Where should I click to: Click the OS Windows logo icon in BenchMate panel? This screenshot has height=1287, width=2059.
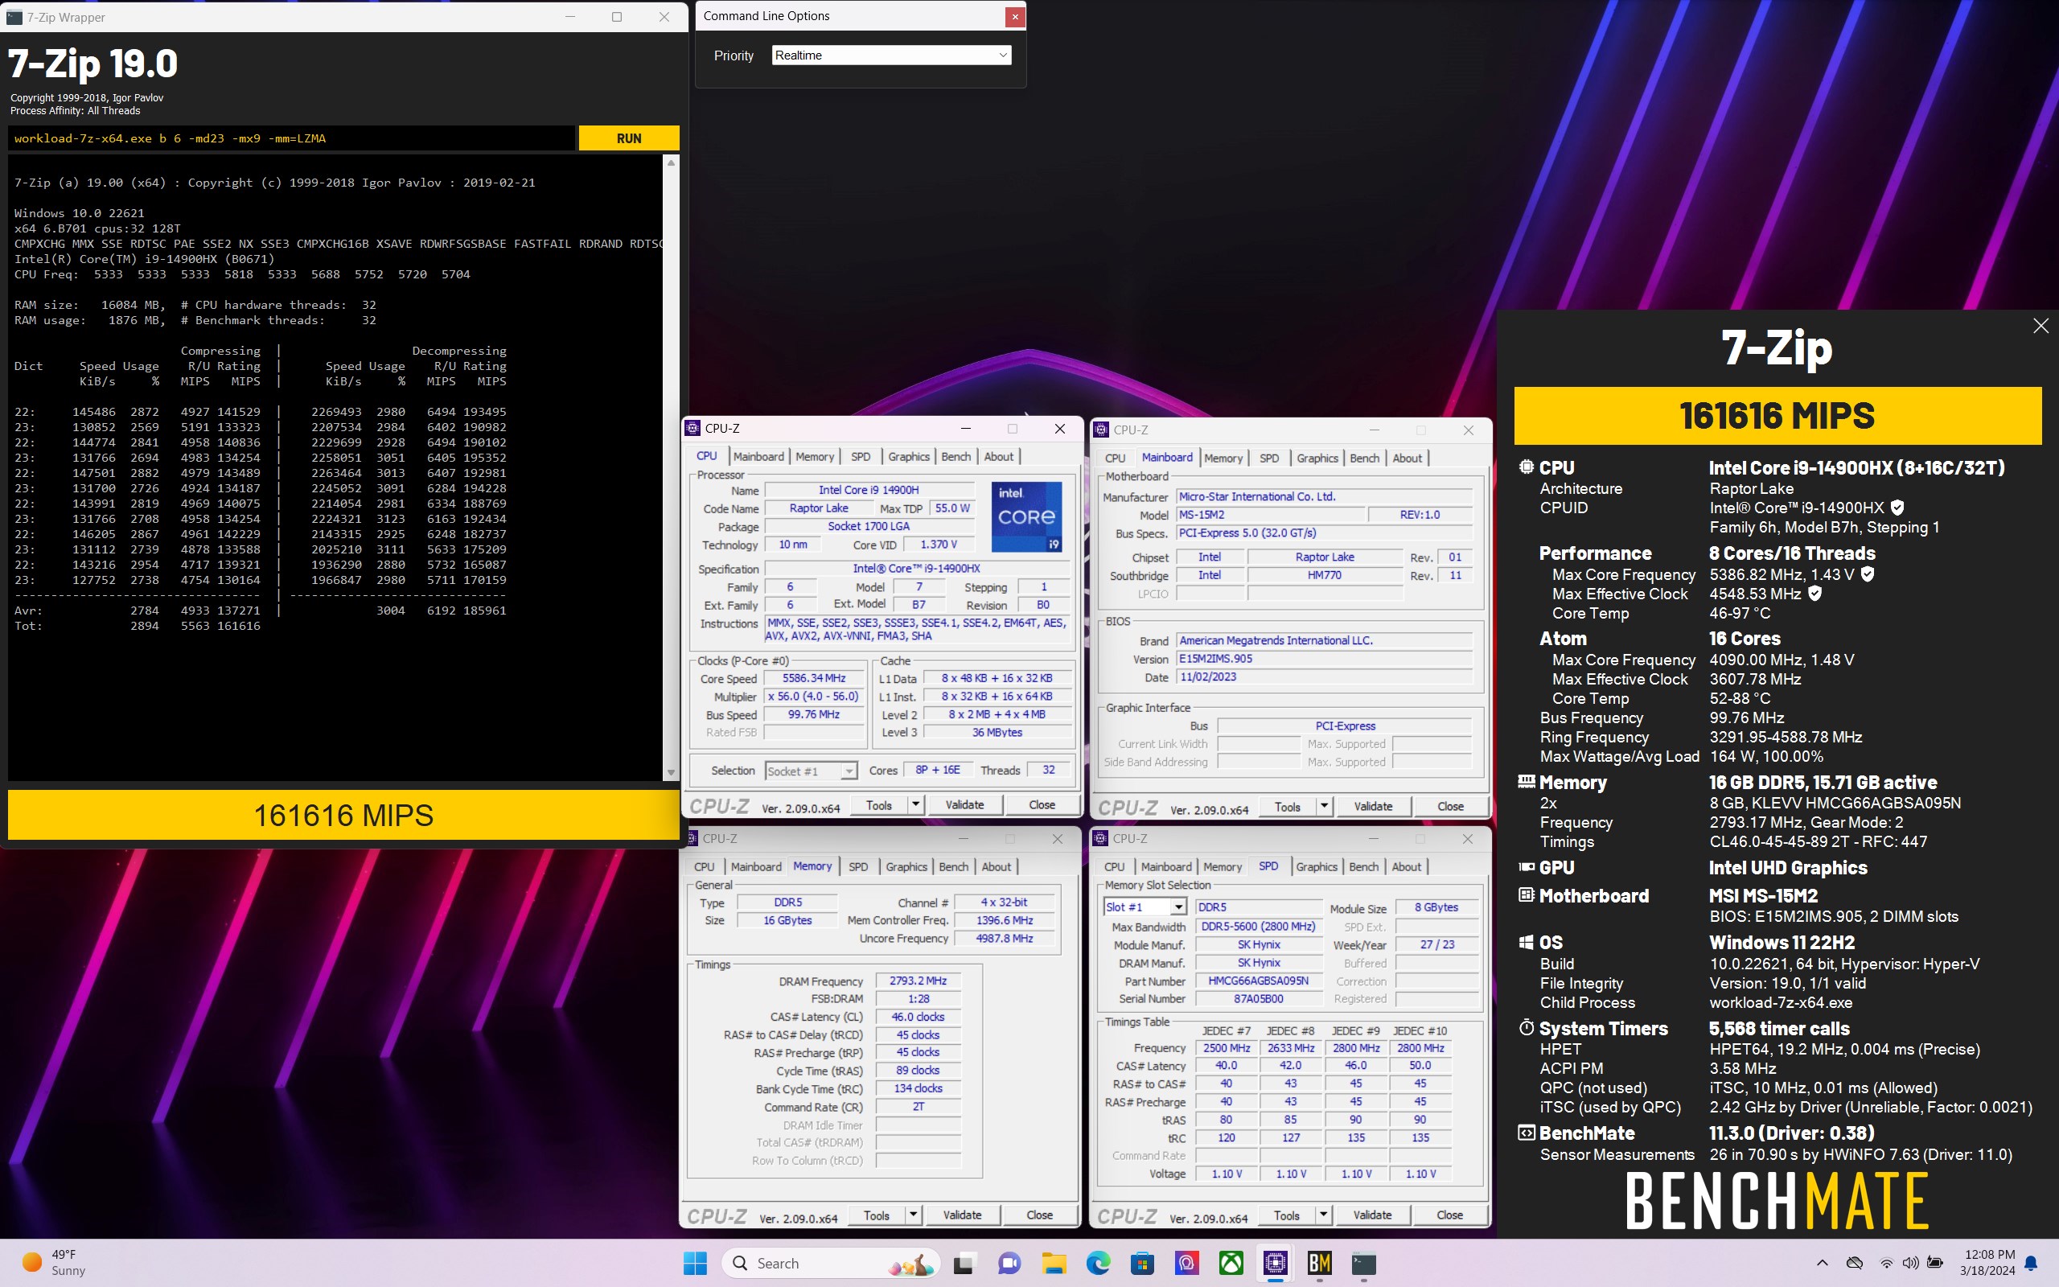pyautogui.click(x=1527, y=942)
